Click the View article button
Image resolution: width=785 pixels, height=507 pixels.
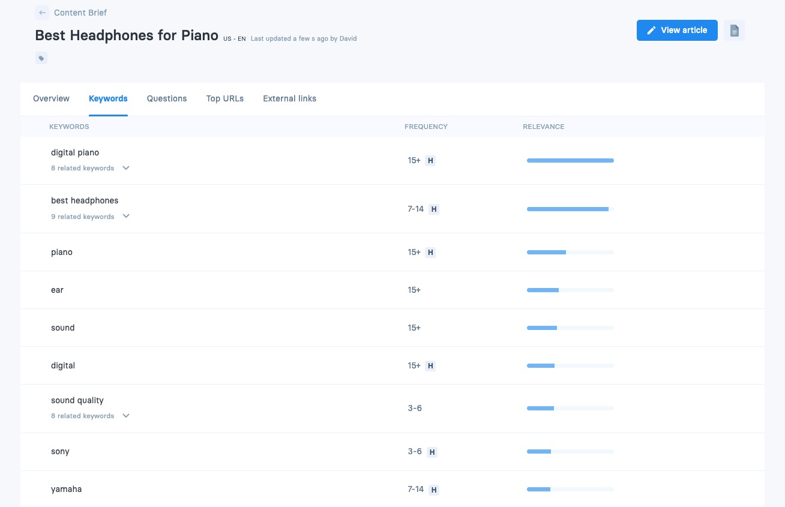[677, 31]
